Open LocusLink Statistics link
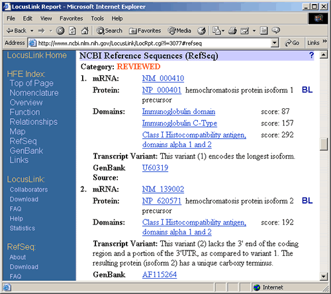Image resolution: width=331 pixels, height=294 pixels. (x=23, y=228)
